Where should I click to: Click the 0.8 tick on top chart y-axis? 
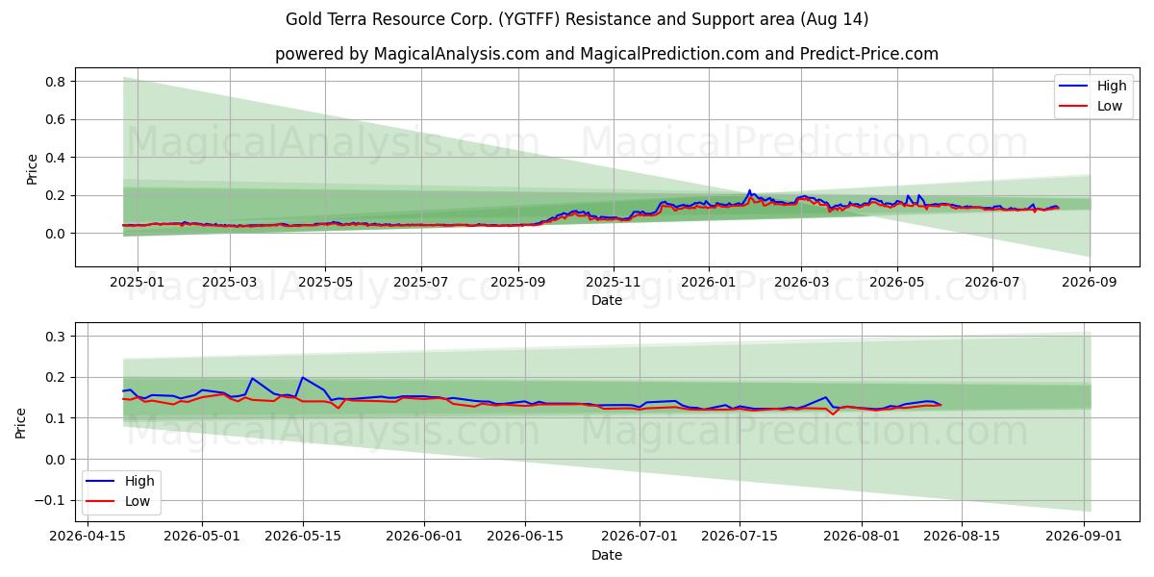click(56, 82)
